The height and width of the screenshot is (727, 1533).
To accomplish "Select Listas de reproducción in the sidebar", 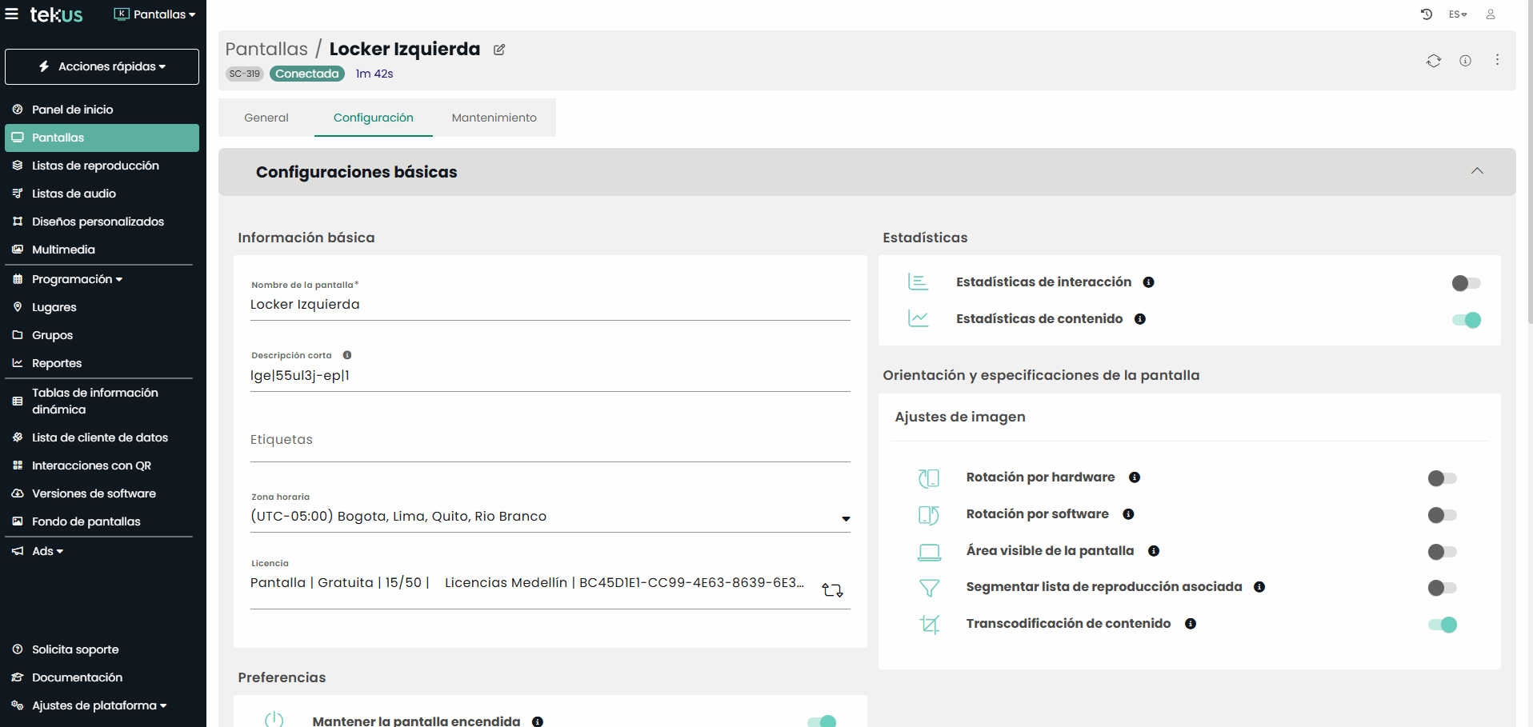I will (95, 166).
